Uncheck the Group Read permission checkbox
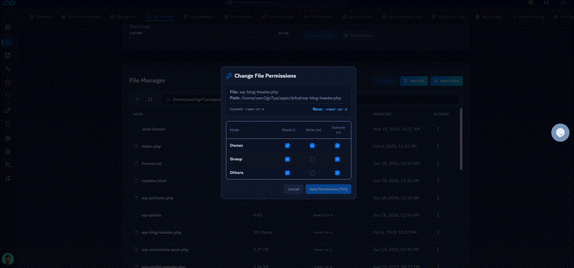Screen dimensions: 574x268 click(x=287, y=159)
